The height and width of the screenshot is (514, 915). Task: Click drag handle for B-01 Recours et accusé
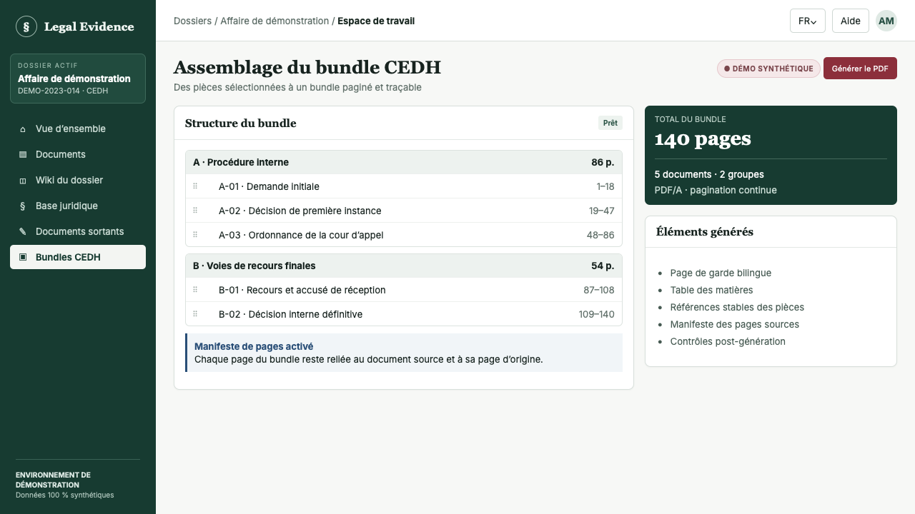point(195,290)
